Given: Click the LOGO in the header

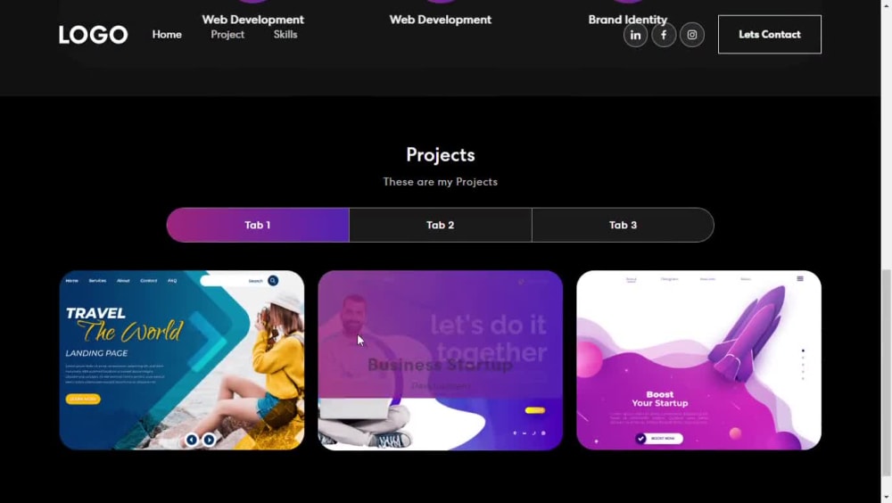Looking at the screenshot, I should point(94,35).
